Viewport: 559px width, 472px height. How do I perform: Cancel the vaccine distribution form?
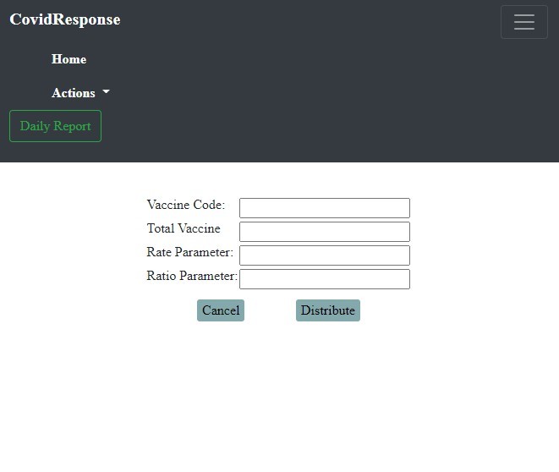point(221,310)
